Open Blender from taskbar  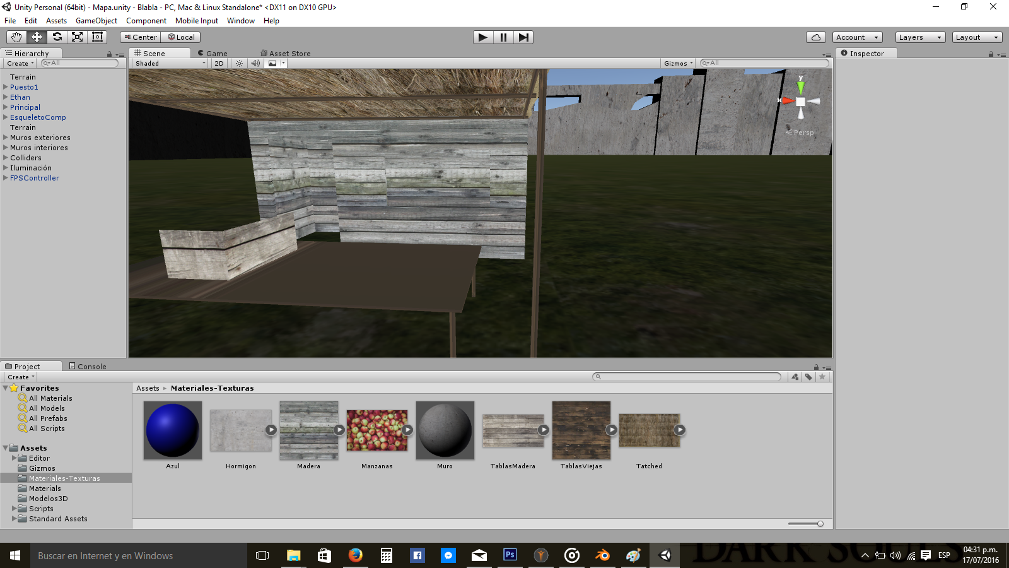pyautogui.click(x=603, y=555)
